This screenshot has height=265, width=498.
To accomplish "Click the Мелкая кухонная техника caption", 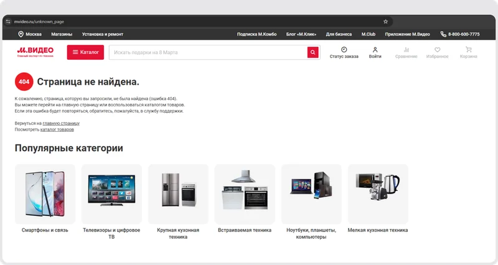I will pos(378,230).
